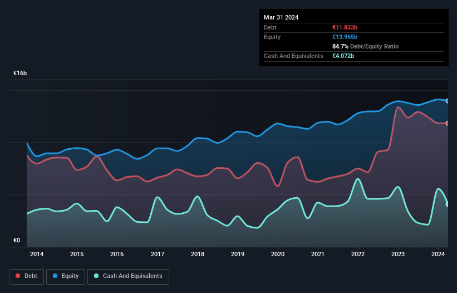
Task: Click the 2024 x-axis label
Action: coord(438,254)
